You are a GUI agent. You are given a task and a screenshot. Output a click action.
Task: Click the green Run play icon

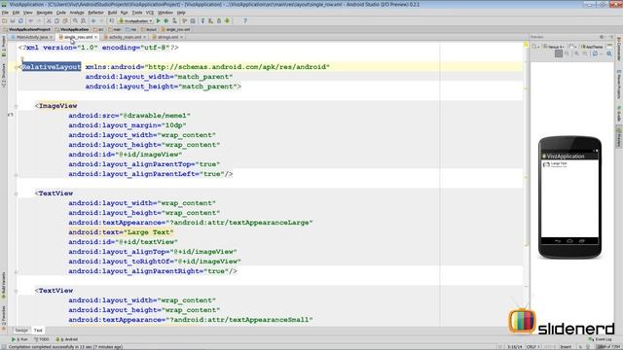158,20
